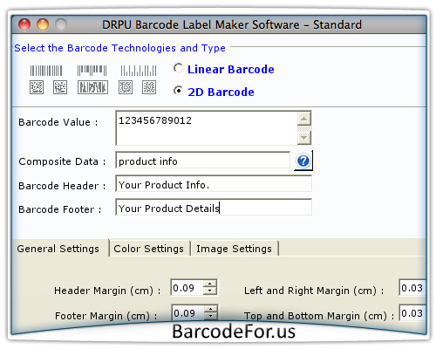Click the 'Footer Margin (cm) :' label
Image resolution: width=436 pixels, height=349 pixels.
(106, 316)
